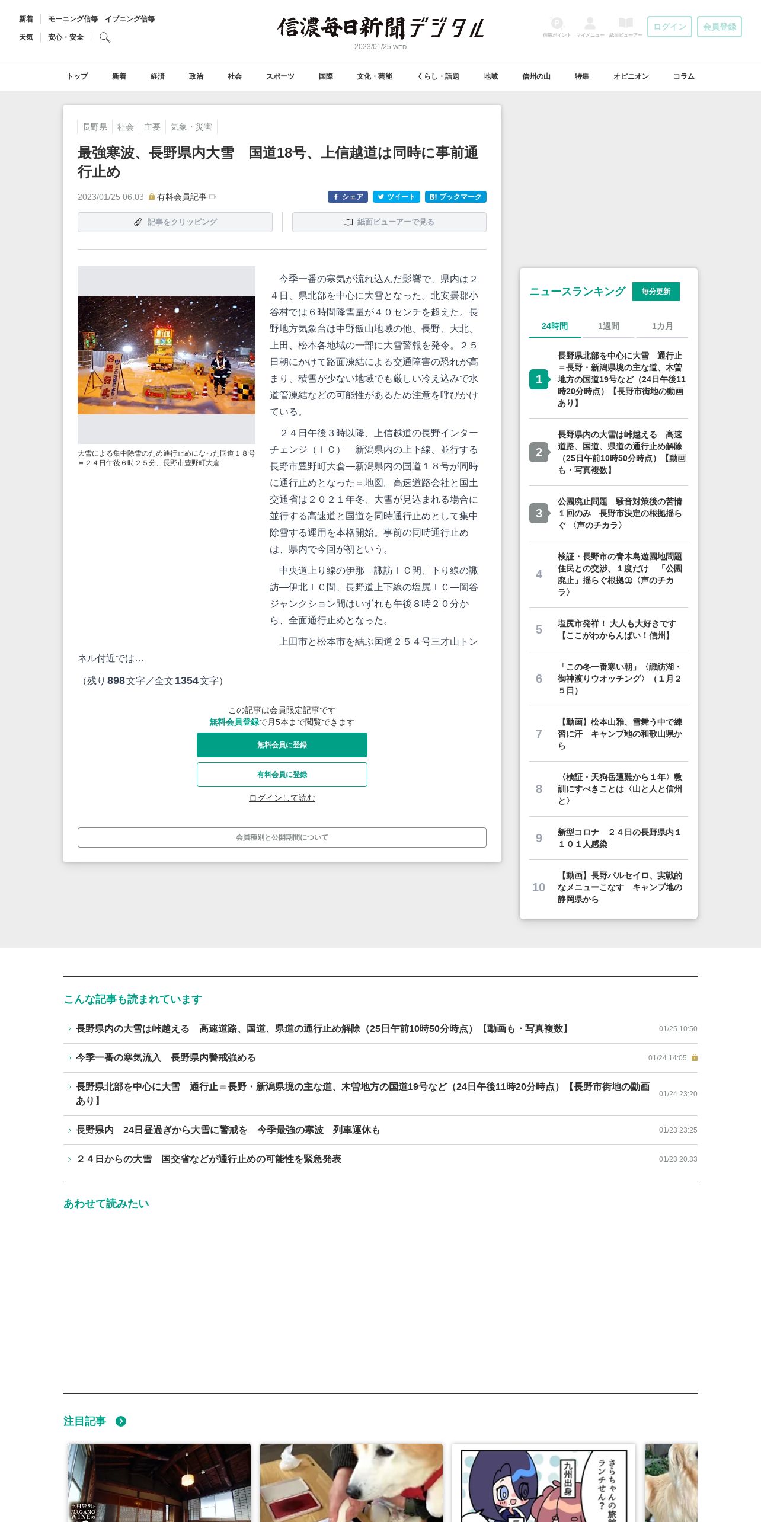Click 記事をクリッピング button
This screenshot has width=761, height=1522.
pos(175,222)
